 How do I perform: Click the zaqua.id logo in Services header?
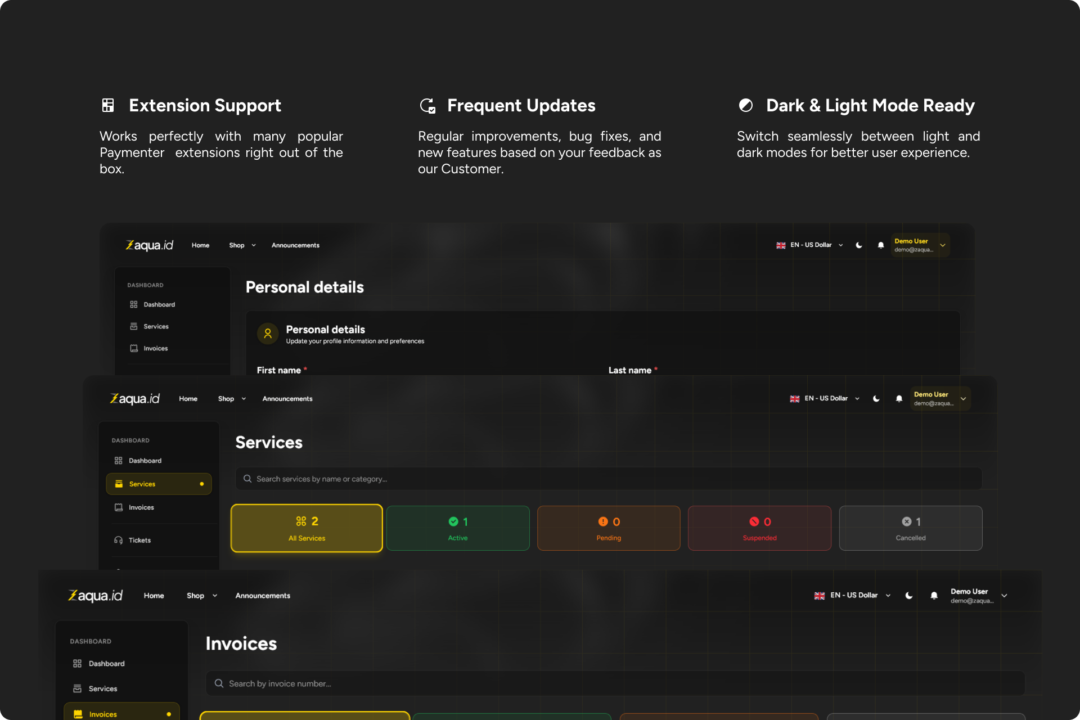click(135, 399)
